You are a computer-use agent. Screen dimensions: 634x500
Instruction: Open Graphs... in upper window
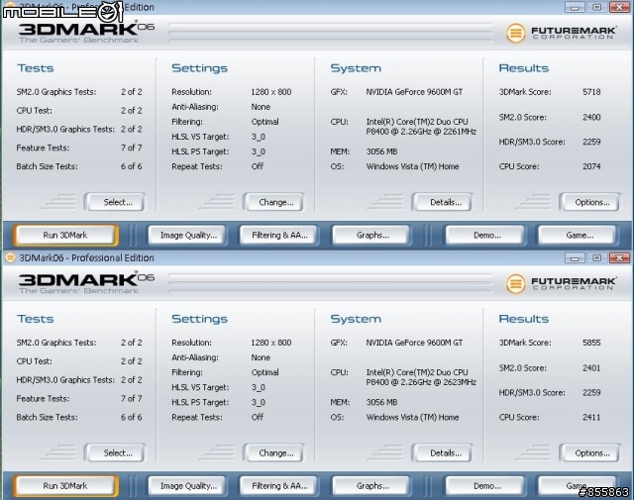[x=371, y=235]
